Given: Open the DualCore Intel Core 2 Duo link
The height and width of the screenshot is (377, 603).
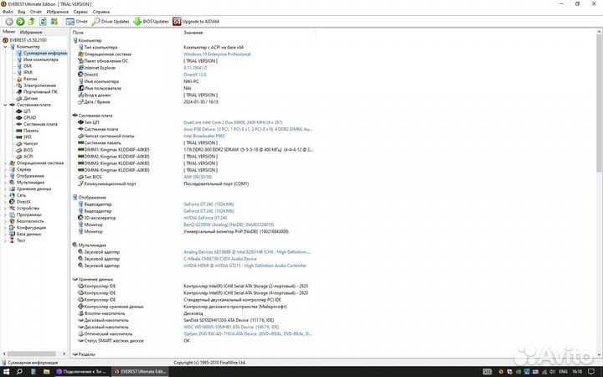Looking at the screenshot, I should [x=233, y=122].
